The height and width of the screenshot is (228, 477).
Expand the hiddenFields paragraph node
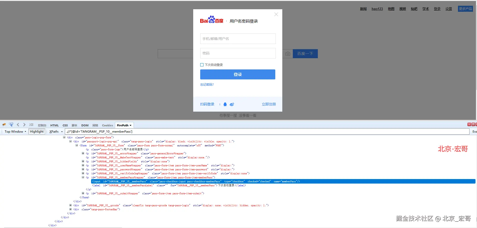(x=83, y=161)
